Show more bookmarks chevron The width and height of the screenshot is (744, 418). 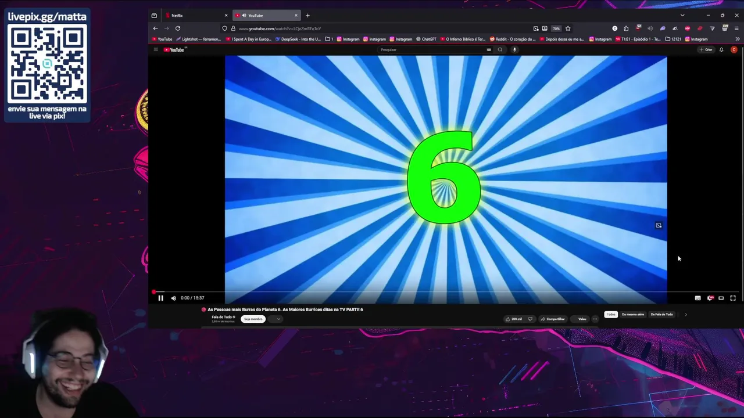point(737,39)
